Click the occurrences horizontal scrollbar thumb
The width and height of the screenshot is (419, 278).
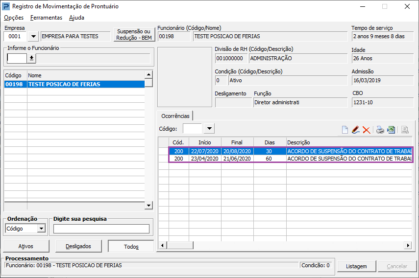tap(180, 245)
